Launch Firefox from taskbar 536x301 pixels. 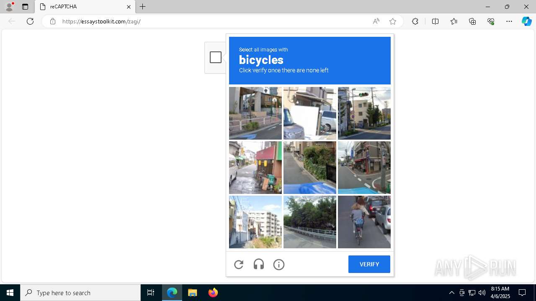213,293
